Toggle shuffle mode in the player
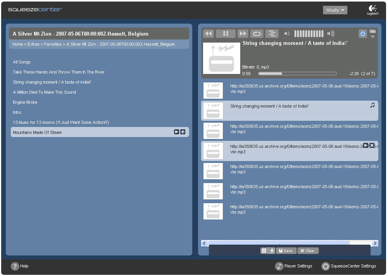The height and width of the screenshot is (276, 388). pos(272,34)
